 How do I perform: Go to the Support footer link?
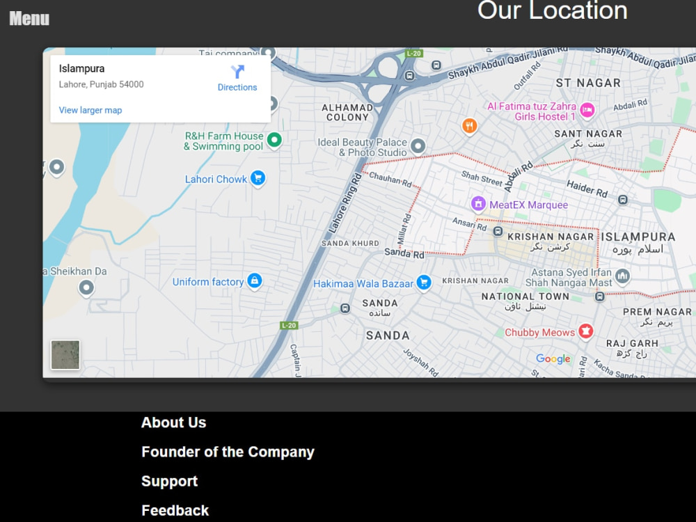click(x=170, y=481)
